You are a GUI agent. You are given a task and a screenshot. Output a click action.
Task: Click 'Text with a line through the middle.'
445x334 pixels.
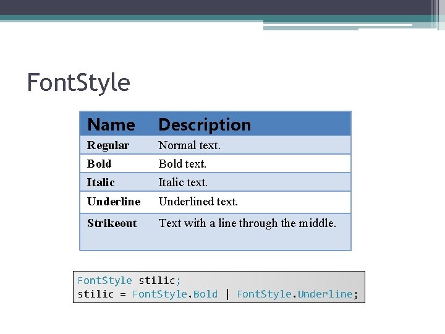(247, 223)
